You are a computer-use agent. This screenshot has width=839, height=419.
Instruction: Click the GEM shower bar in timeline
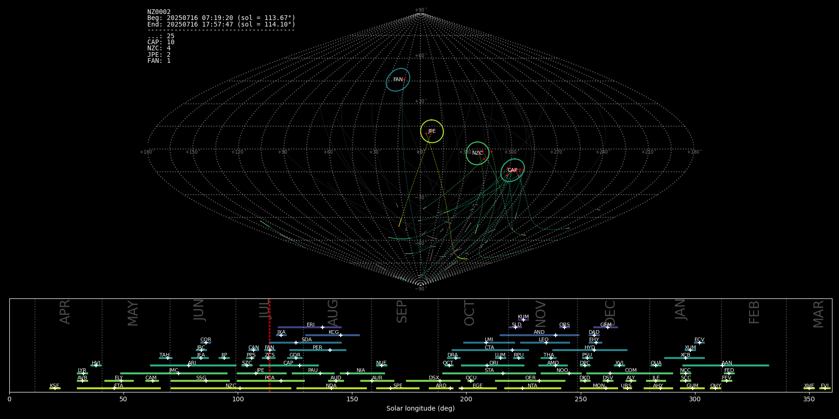click(605, 327)
